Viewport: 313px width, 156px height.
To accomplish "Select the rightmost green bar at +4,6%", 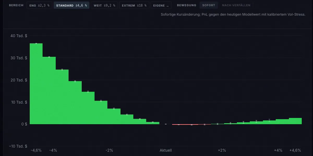I will point(295,121).
